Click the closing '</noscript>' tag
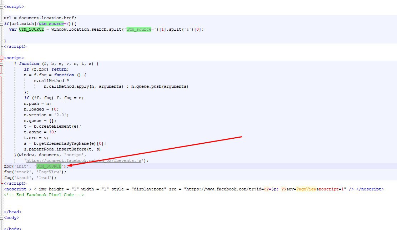397x230 pixels. point(370,189)
